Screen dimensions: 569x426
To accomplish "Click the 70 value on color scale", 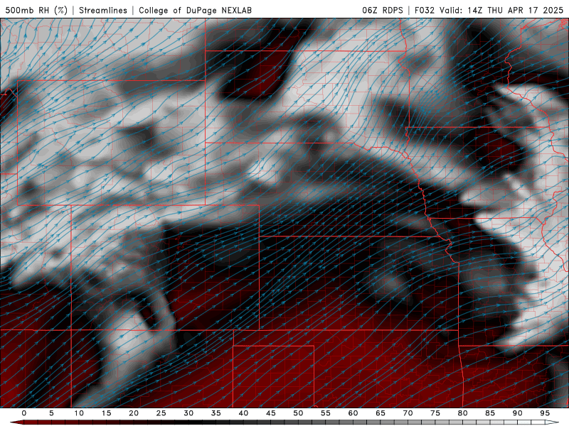I will (408, 413).
